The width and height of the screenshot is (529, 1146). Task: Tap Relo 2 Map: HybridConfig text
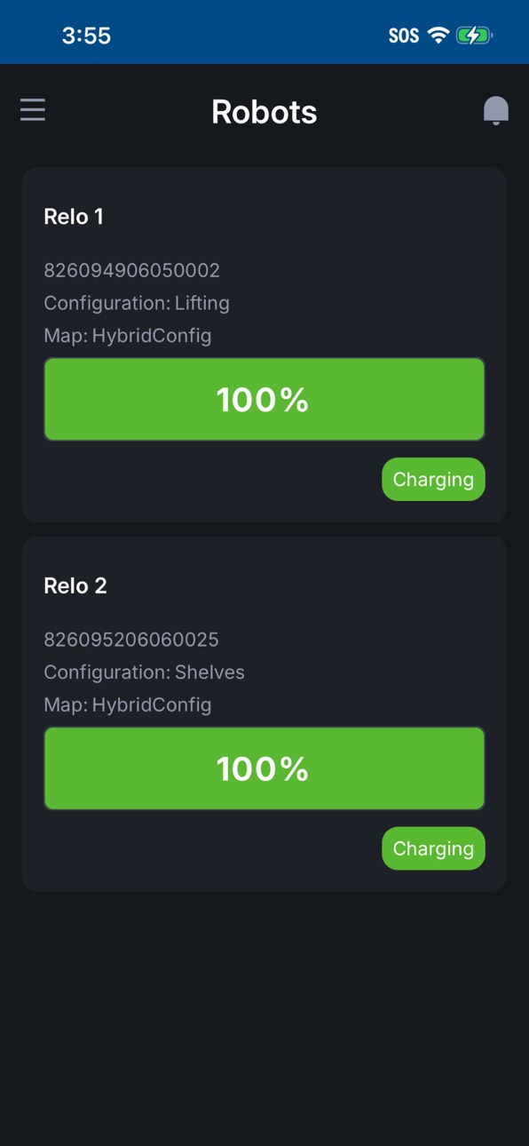coord(128,705)
